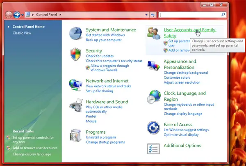
Task: Open the Mouse link
Action: click(91, 121)
